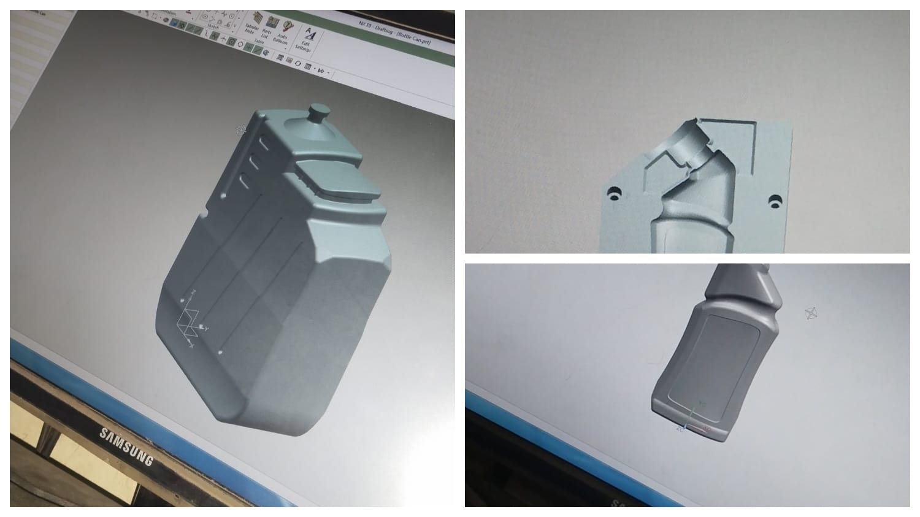Select the Tabular Note tool

[258, 18]
